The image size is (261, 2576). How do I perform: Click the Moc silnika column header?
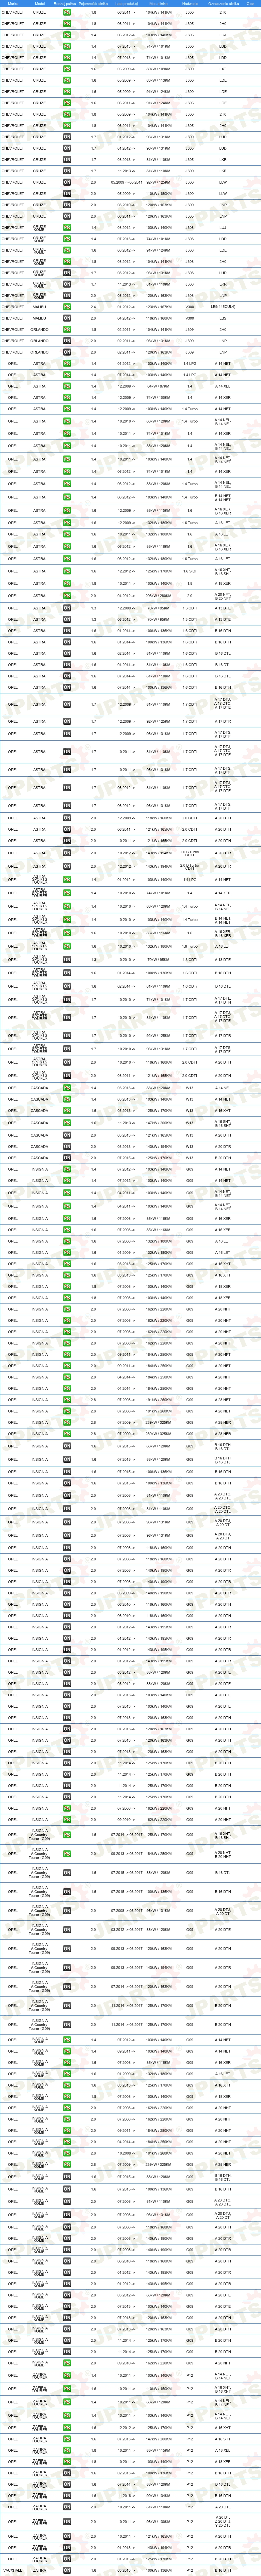(x=158, y=4)
